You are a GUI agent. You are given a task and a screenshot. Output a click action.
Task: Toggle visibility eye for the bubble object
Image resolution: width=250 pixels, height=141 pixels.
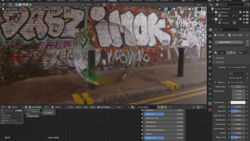click(244, 16)
